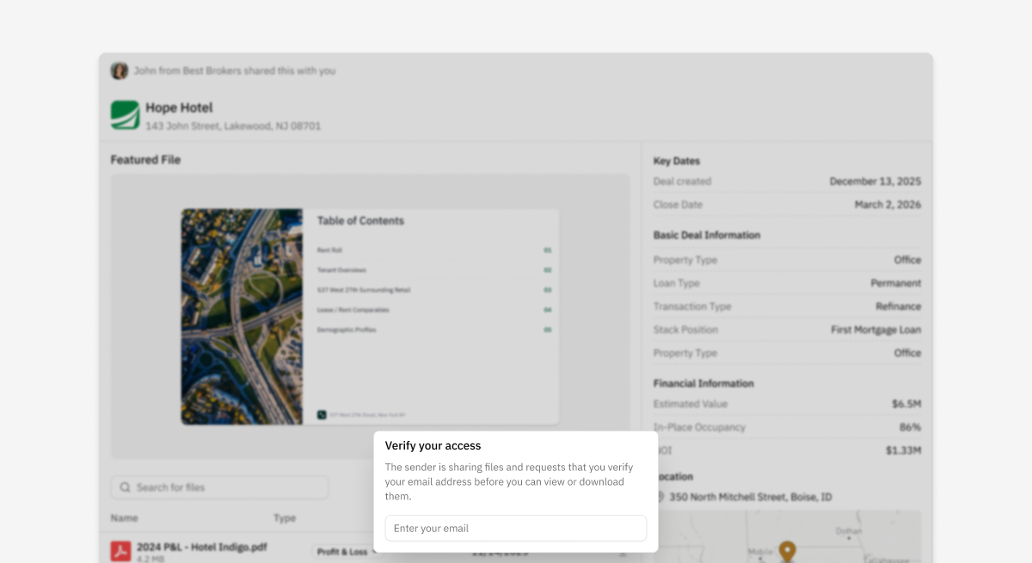Sort files by Type column header
The image size is (1032, 563).
[x=285, y=518]
